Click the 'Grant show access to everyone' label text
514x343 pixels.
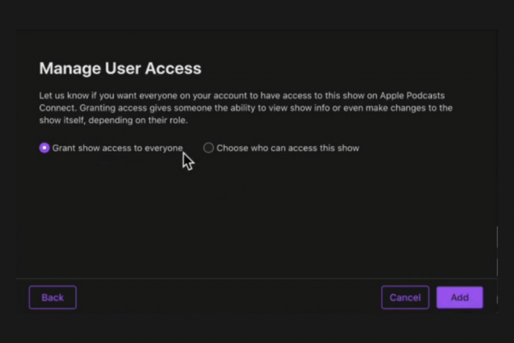[x=117, y=148]
